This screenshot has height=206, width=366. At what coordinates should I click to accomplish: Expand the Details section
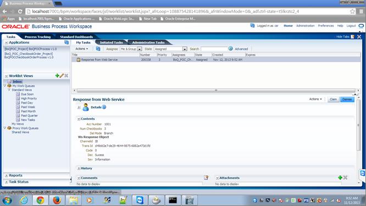(x=79, y=107)
